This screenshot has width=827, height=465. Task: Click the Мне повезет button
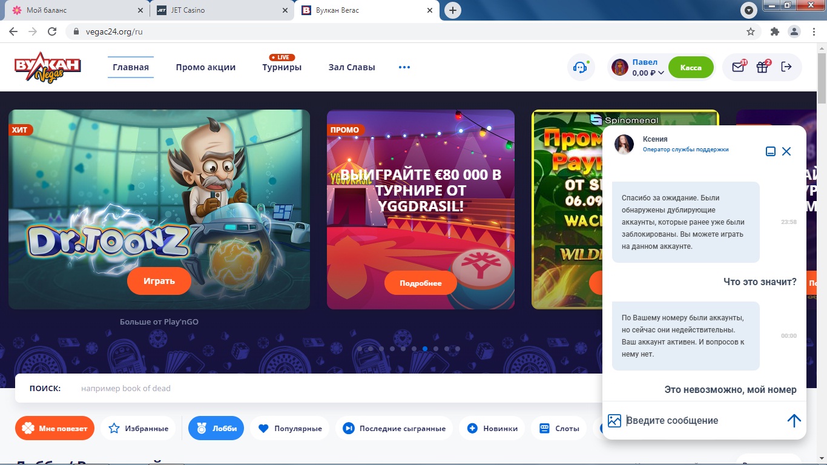[54, 428]
